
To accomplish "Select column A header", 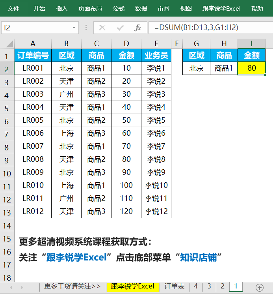I will (x=33, y=44).
